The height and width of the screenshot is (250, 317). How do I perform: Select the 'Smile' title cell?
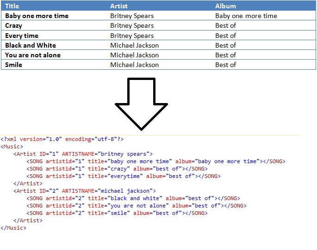point(13,65)
